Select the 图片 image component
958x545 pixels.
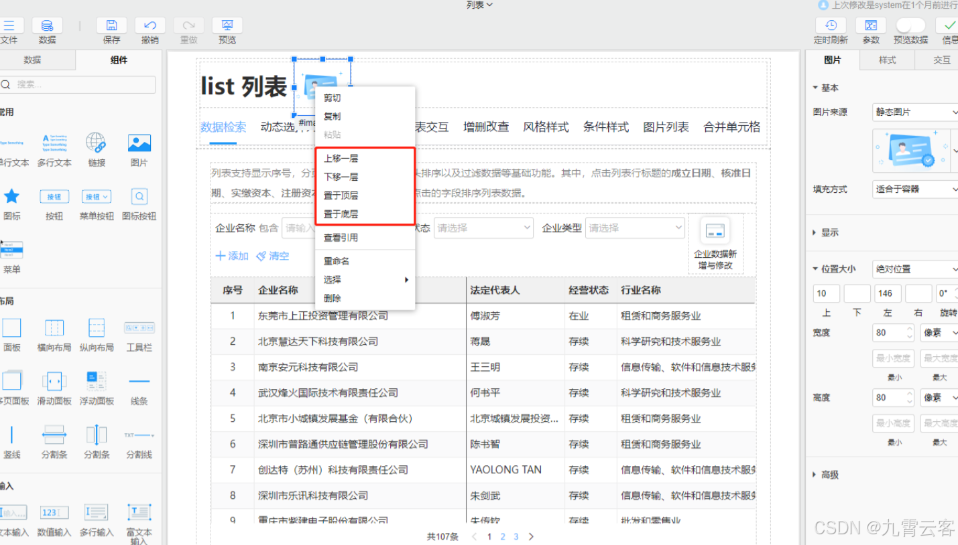tap(139, 149)
